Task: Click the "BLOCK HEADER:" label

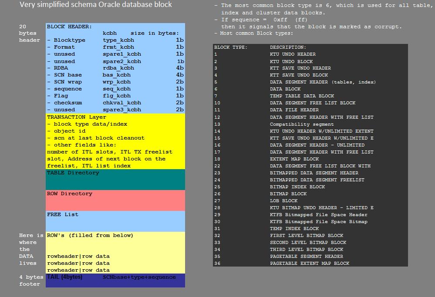Action: pos(69,27)
